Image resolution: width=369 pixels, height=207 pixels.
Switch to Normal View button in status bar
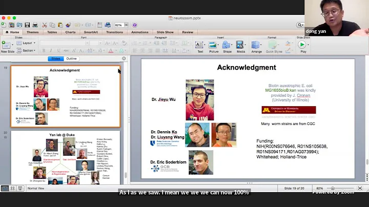pos(5,188)
